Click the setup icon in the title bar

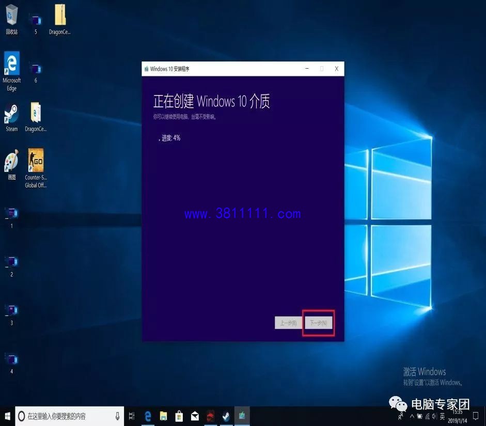coord(146,69)
